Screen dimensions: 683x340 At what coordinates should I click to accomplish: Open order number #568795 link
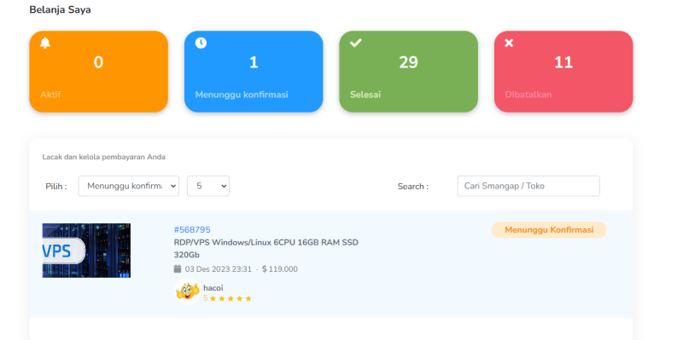(x=192, y=229)
